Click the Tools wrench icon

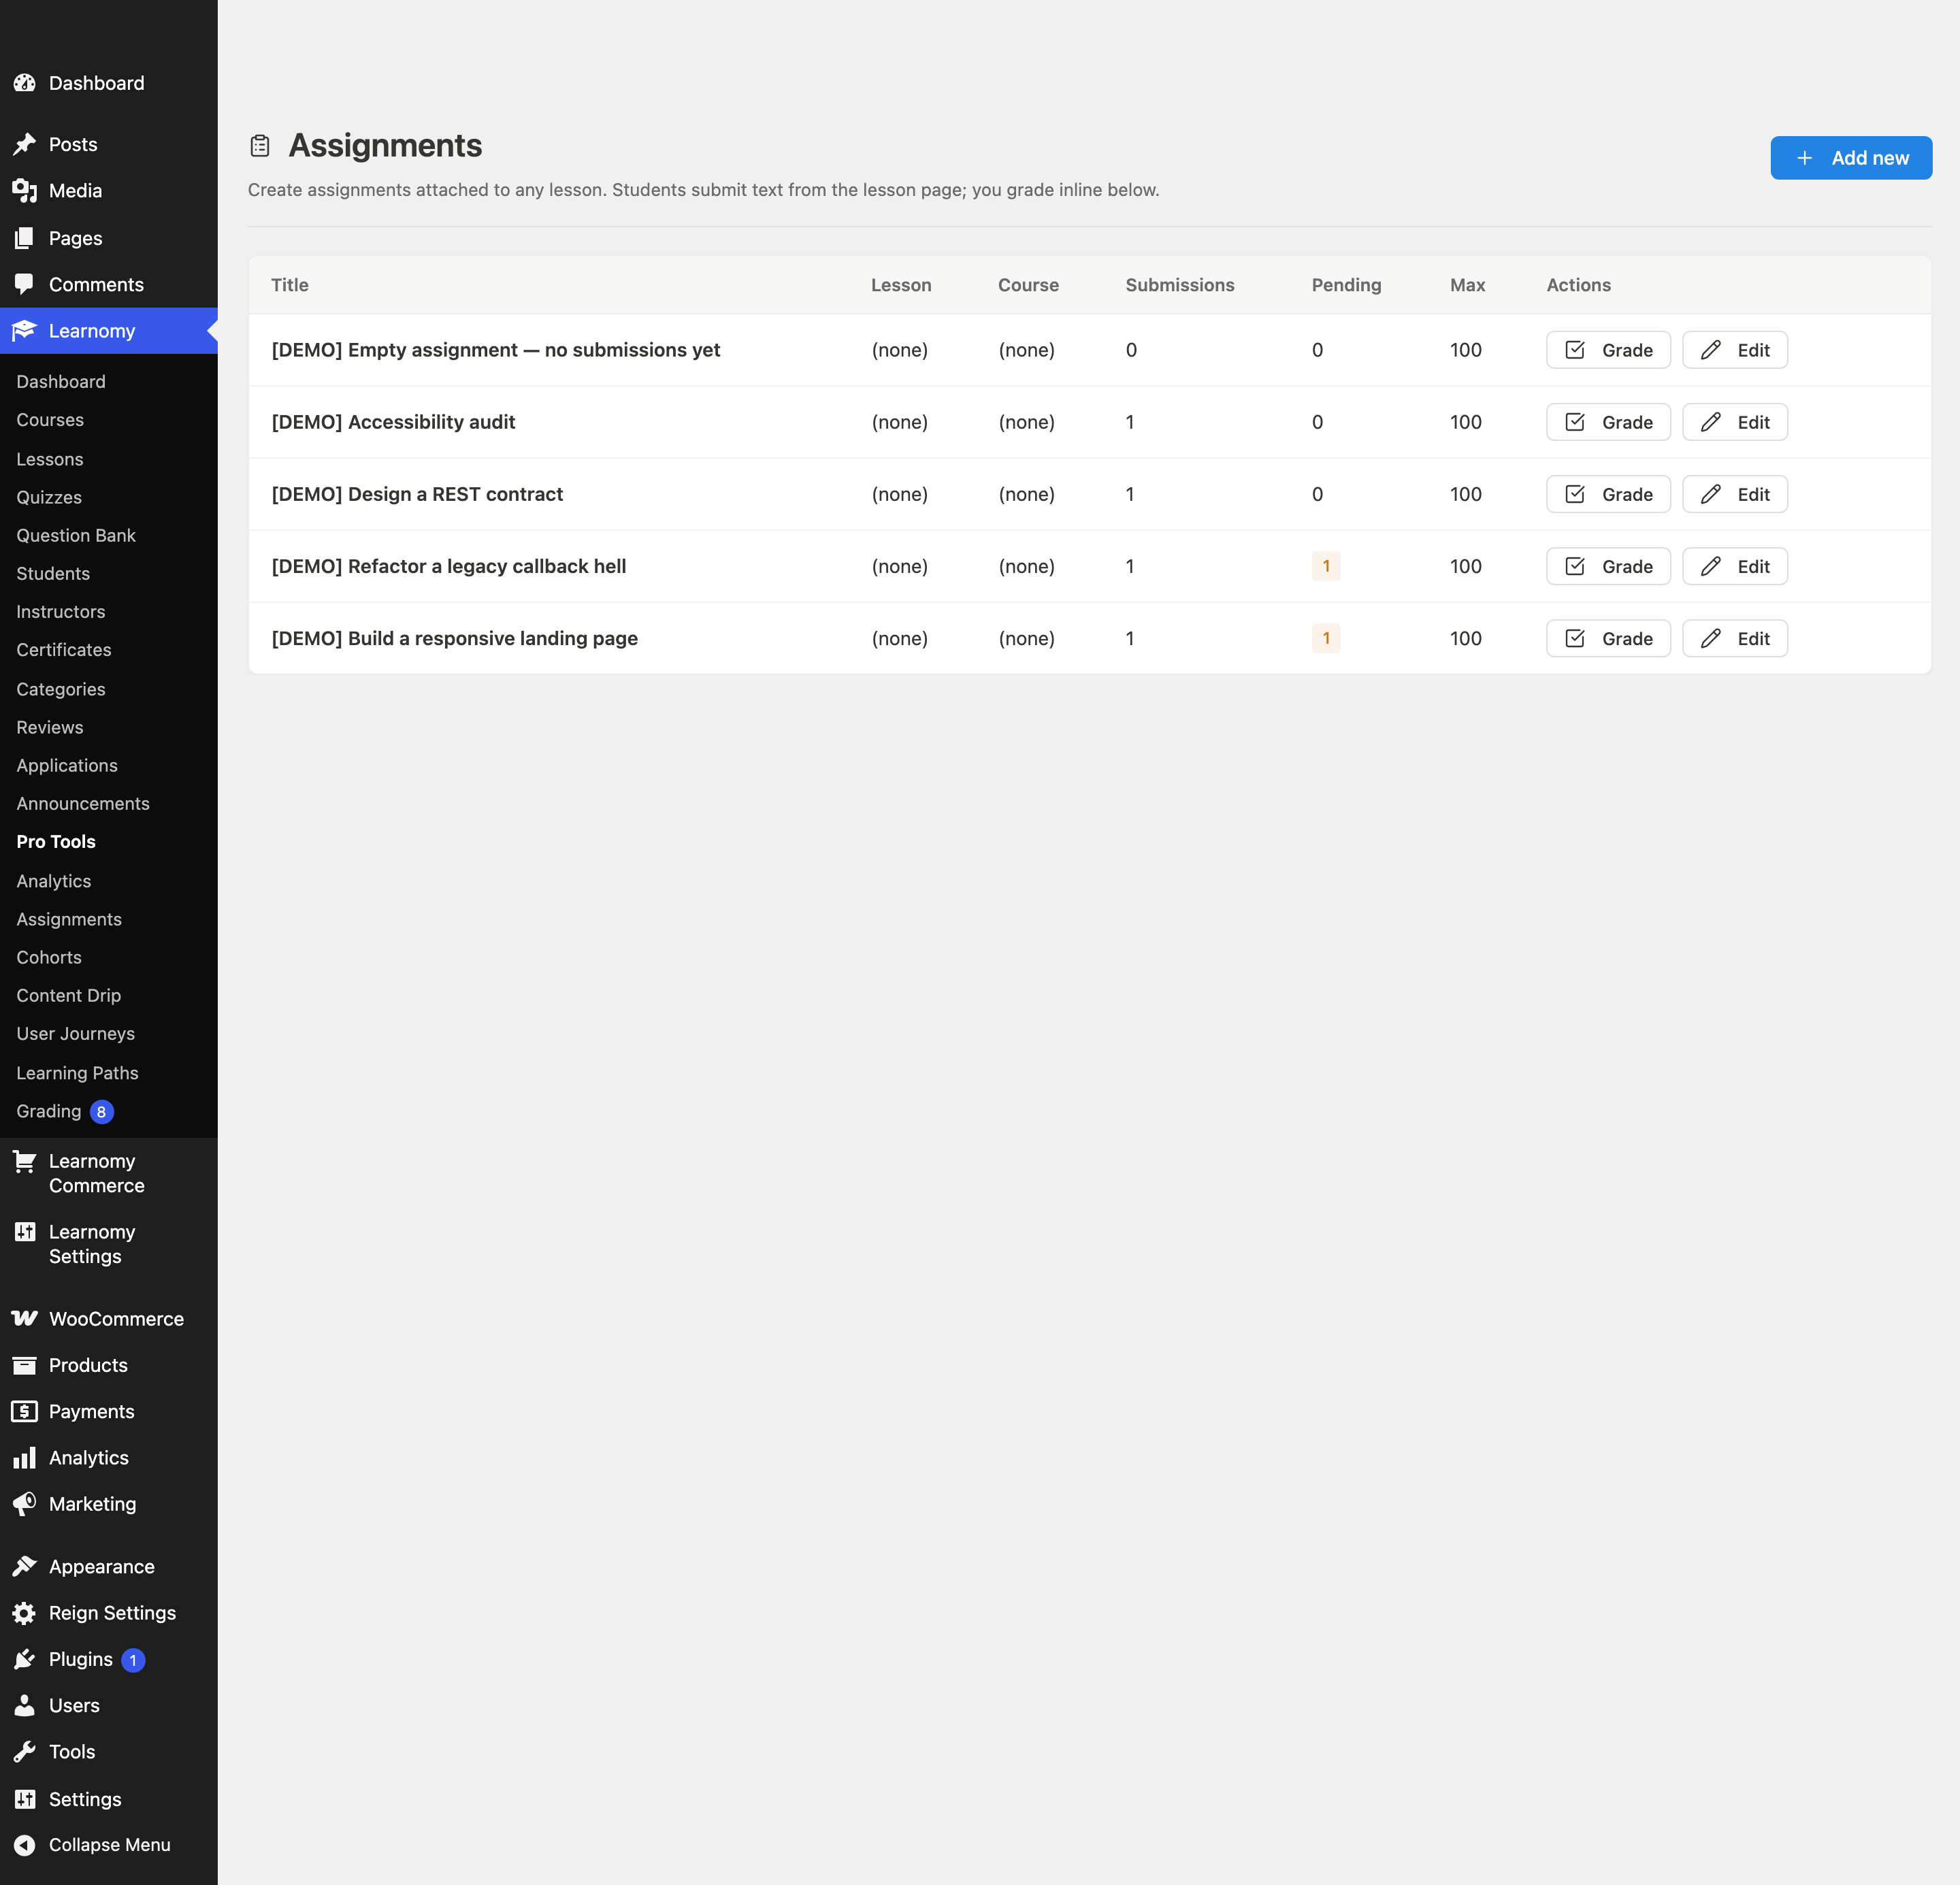[25, 1752]
